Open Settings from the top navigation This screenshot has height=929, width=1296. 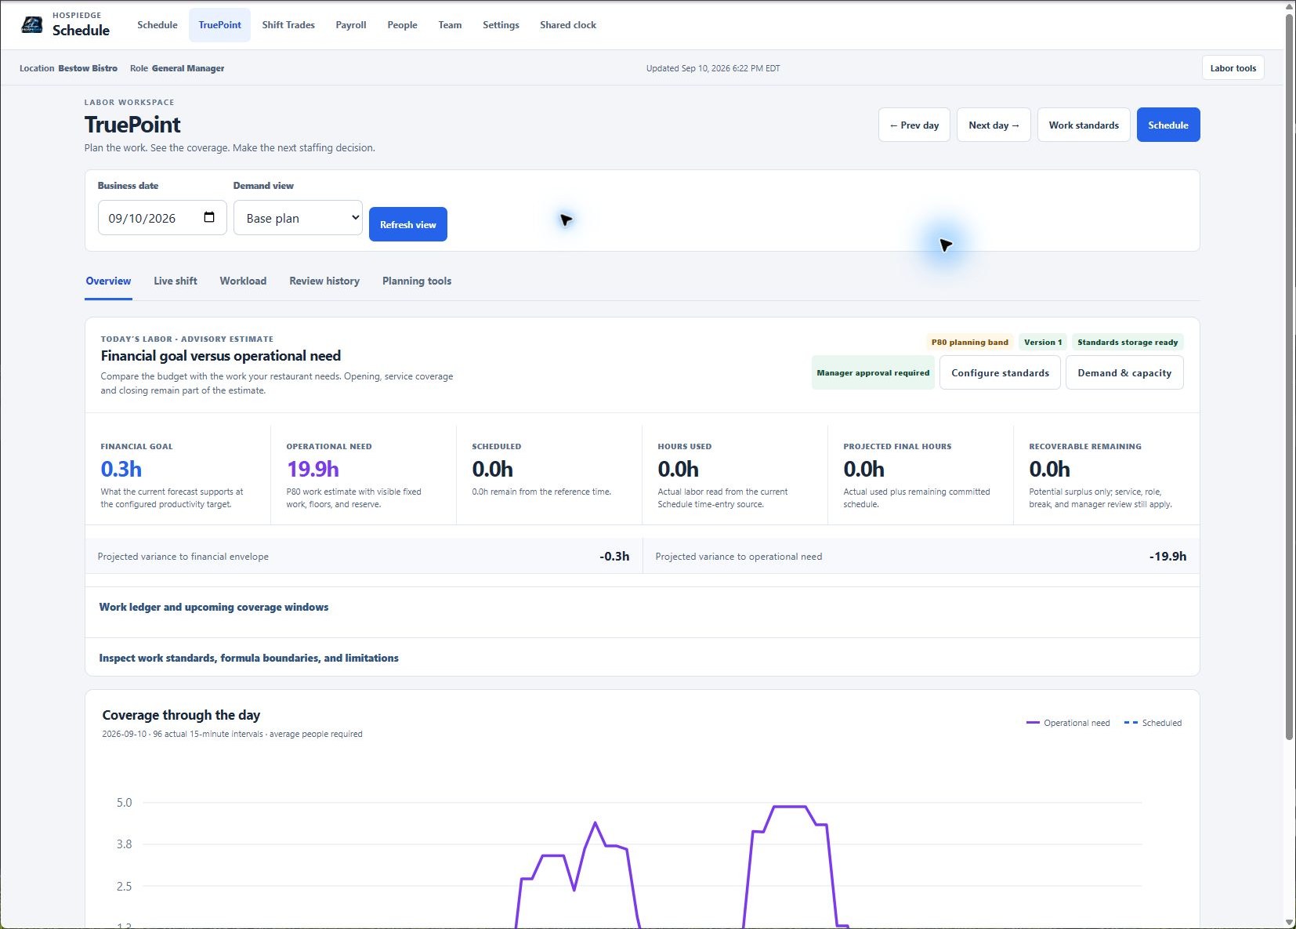501,25
